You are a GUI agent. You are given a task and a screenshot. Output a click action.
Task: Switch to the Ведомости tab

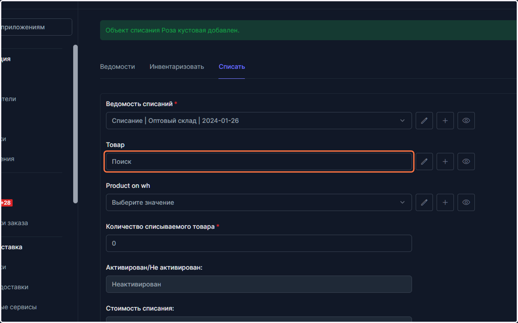point(117,67)
